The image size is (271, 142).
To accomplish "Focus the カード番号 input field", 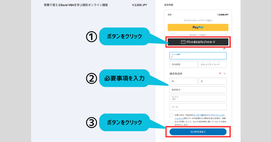I will pyautogui.click(x=198, y=56).
